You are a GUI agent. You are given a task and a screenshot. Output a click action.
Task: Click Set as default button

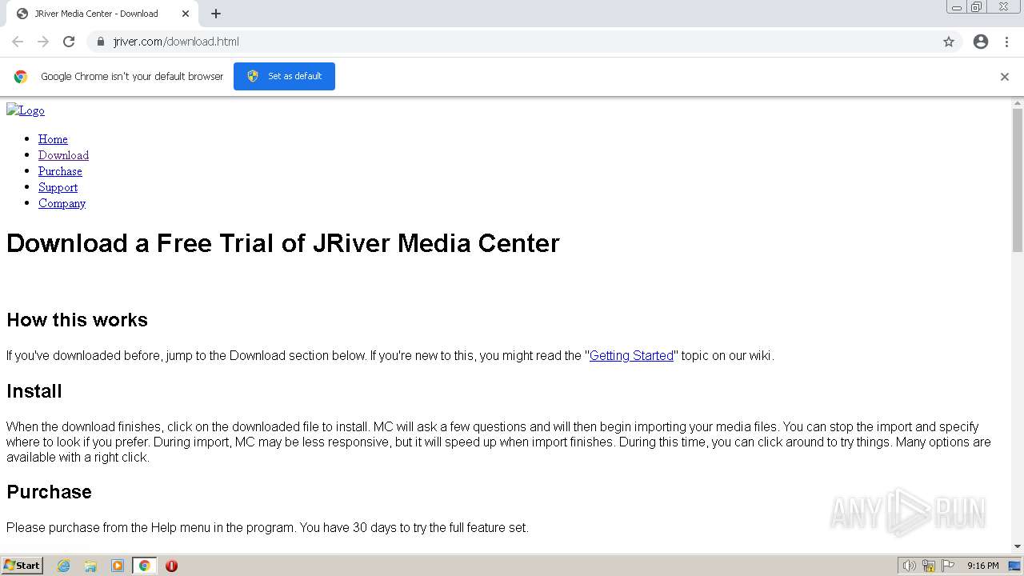click(284, 76)
